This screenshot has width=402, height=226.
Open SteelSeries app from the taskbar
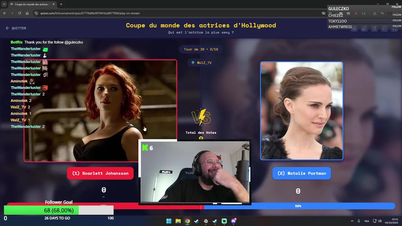(206, 221)
